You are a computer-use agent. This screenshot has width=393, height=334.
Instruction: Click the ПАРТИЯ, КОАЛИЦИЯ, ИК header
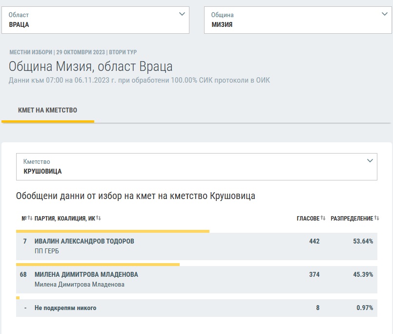[x=64, y=218]
